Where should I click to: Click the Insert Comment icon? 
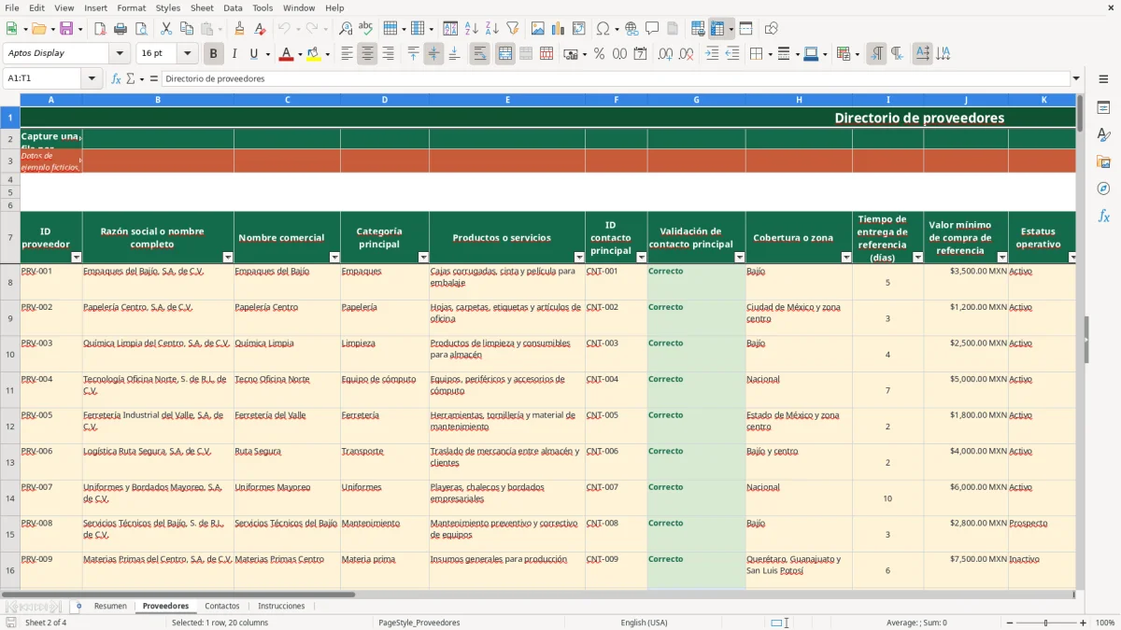coord(652,29)
